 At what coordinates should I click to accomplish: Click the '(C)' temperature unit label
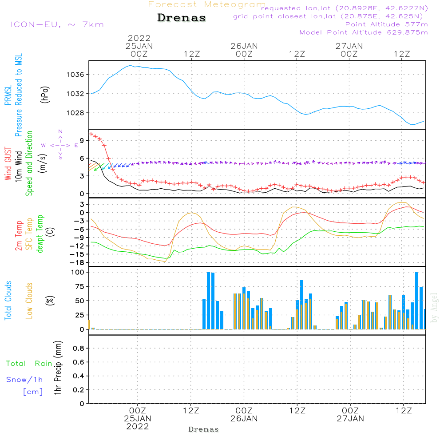[x=51, y=232]
